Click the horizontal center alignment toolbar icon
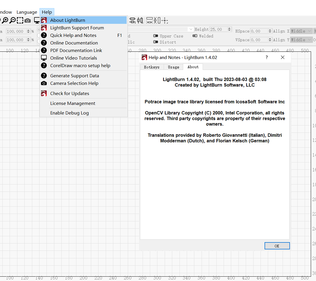This screenshot has width=316, height=281. click(132, 20)
